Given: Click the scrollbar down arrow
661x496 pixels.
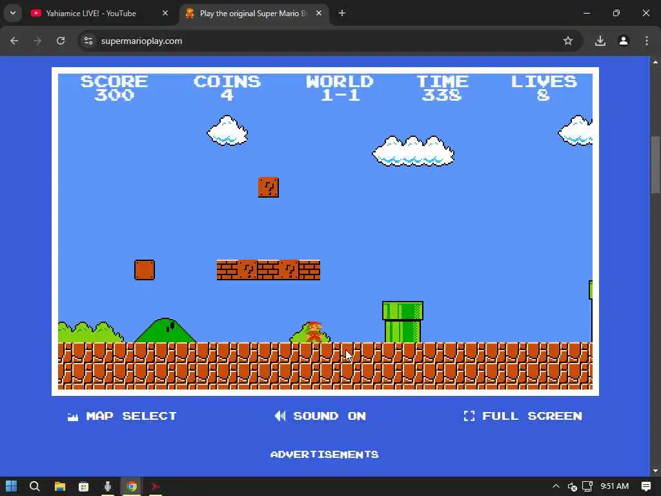Looking at the screenshot, I should (x=656, y=471).
